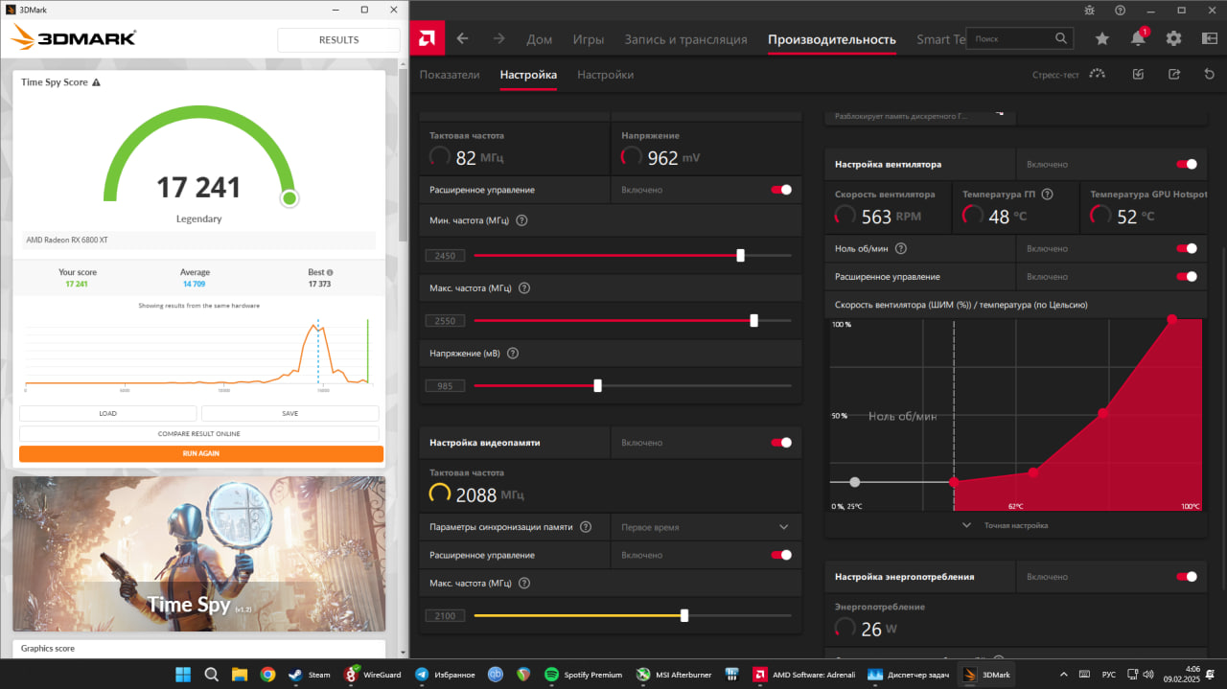Click the export tuning profile icon
1227x689 pixels.
1173,74
